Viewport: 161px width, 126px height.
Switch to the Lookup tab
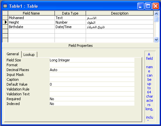click(29, 55)
